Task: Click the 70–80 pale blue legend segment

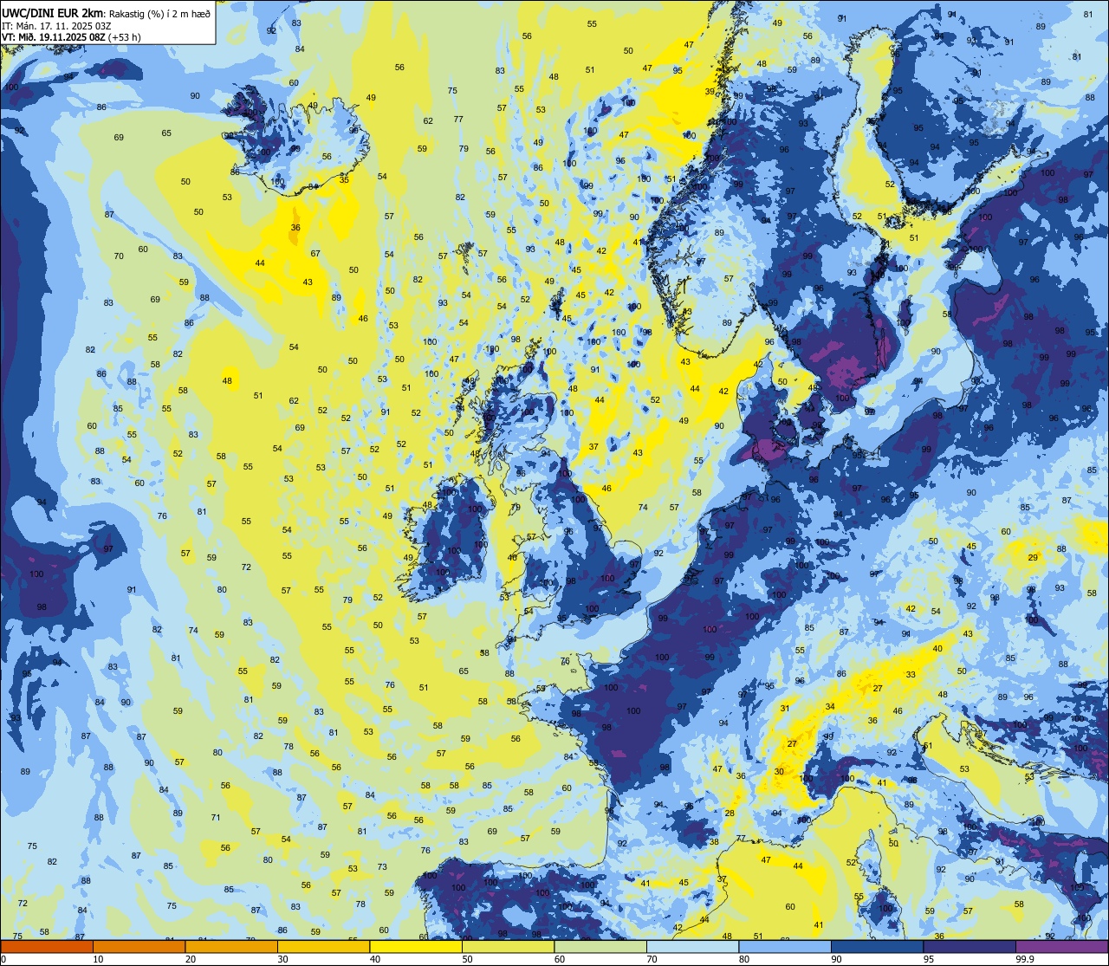Action: (x=692, y=946)
